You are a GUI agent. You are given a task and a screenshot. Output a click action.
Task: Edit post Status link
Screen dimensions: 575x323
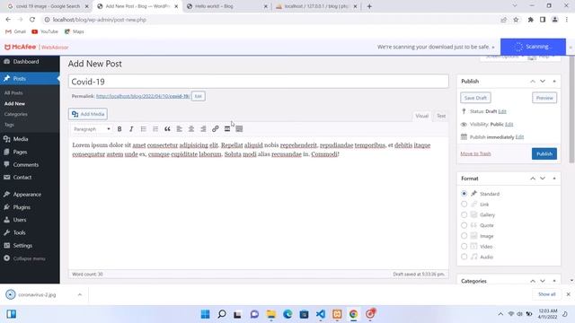tap(502, 111)
